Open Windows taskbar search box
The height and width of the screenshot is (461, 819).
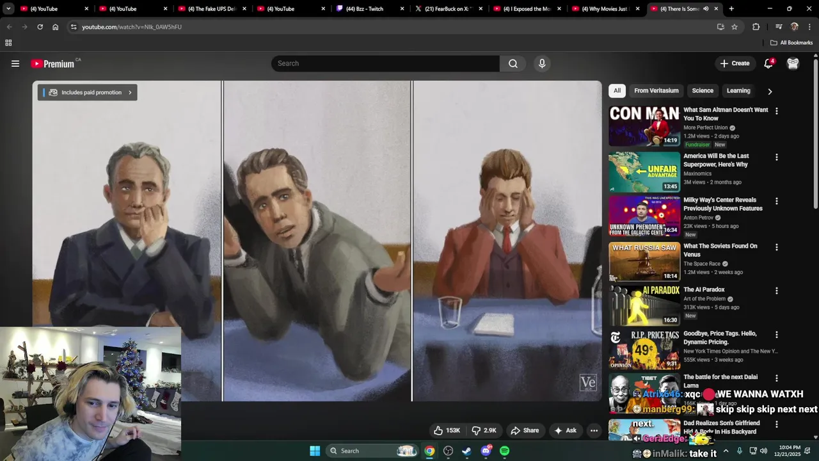click(x=372, y=451)
